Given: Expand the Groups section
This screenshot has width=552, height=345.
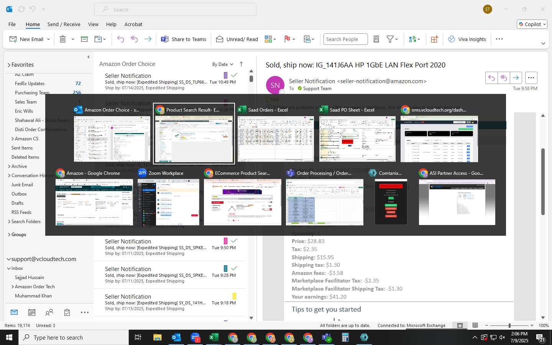Looking at the screenshot, I should coord(9,235).
